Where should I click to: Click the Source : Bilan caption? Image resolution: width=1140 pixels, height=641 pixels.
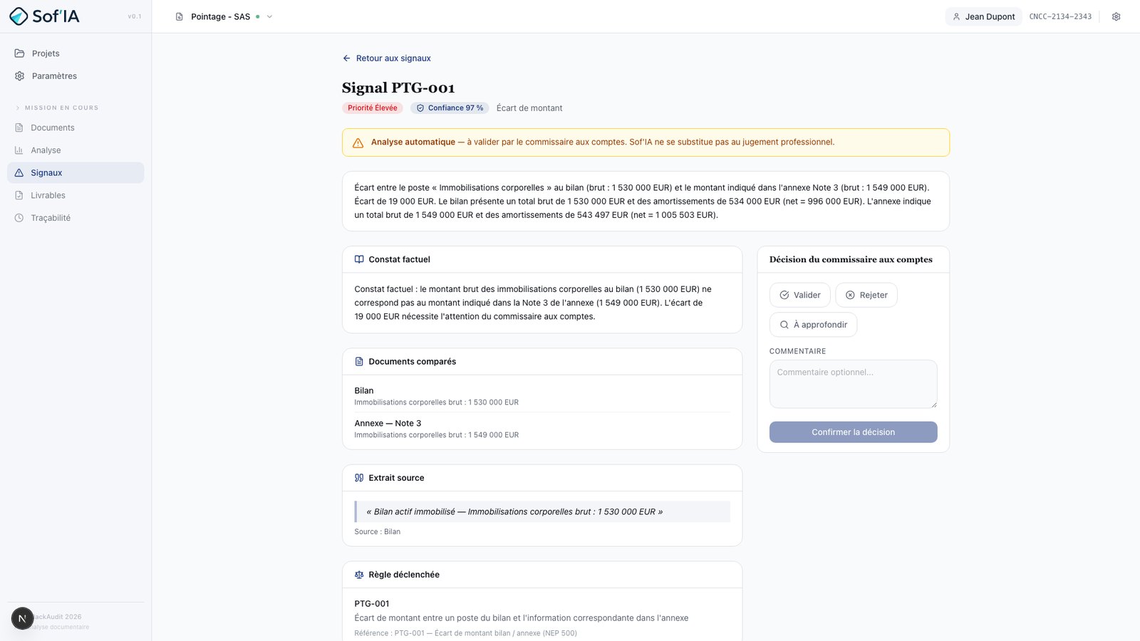point(378,532)
